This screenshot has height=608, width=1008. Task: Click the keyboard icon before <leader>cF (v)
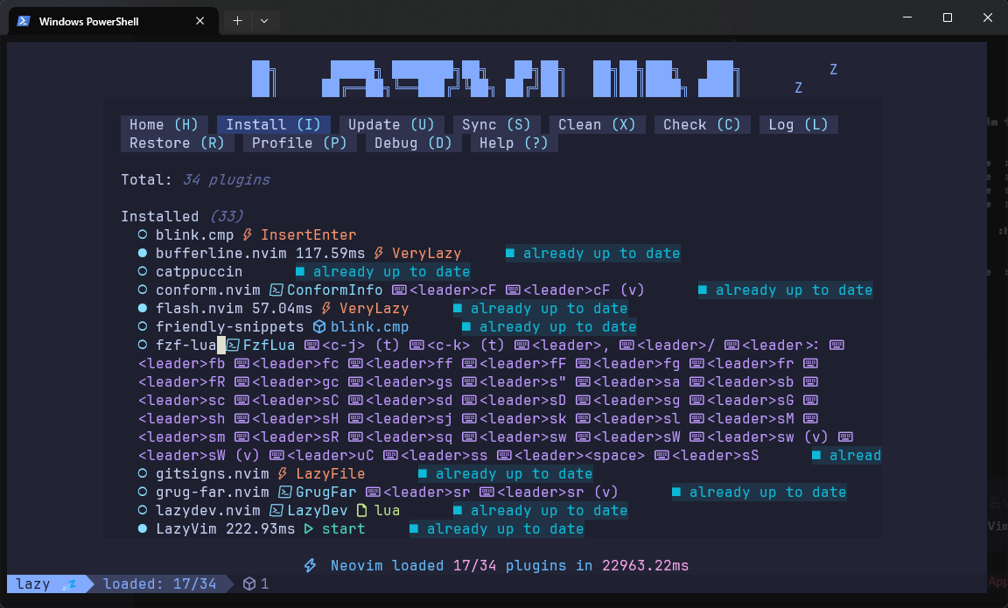point(513,290)
